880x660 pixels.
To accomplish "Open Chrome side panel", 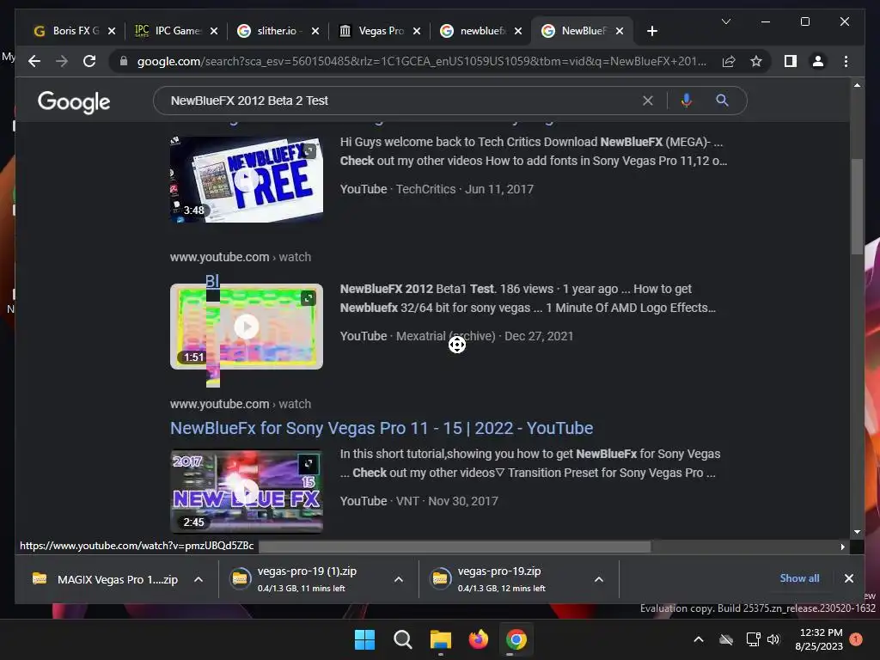I will coord(791,61).
